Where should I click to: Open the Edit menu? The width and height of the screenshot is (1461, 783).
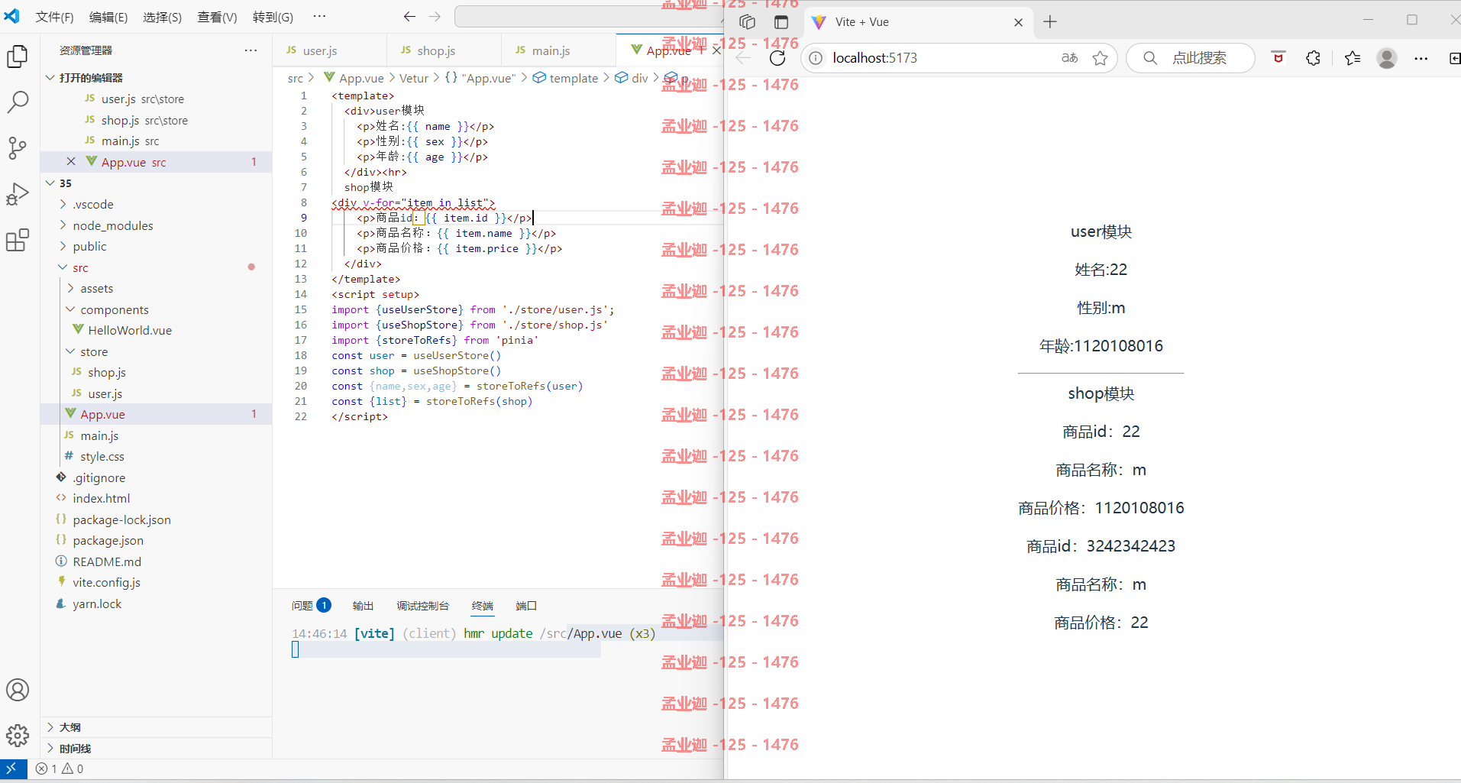click(108, 17)
